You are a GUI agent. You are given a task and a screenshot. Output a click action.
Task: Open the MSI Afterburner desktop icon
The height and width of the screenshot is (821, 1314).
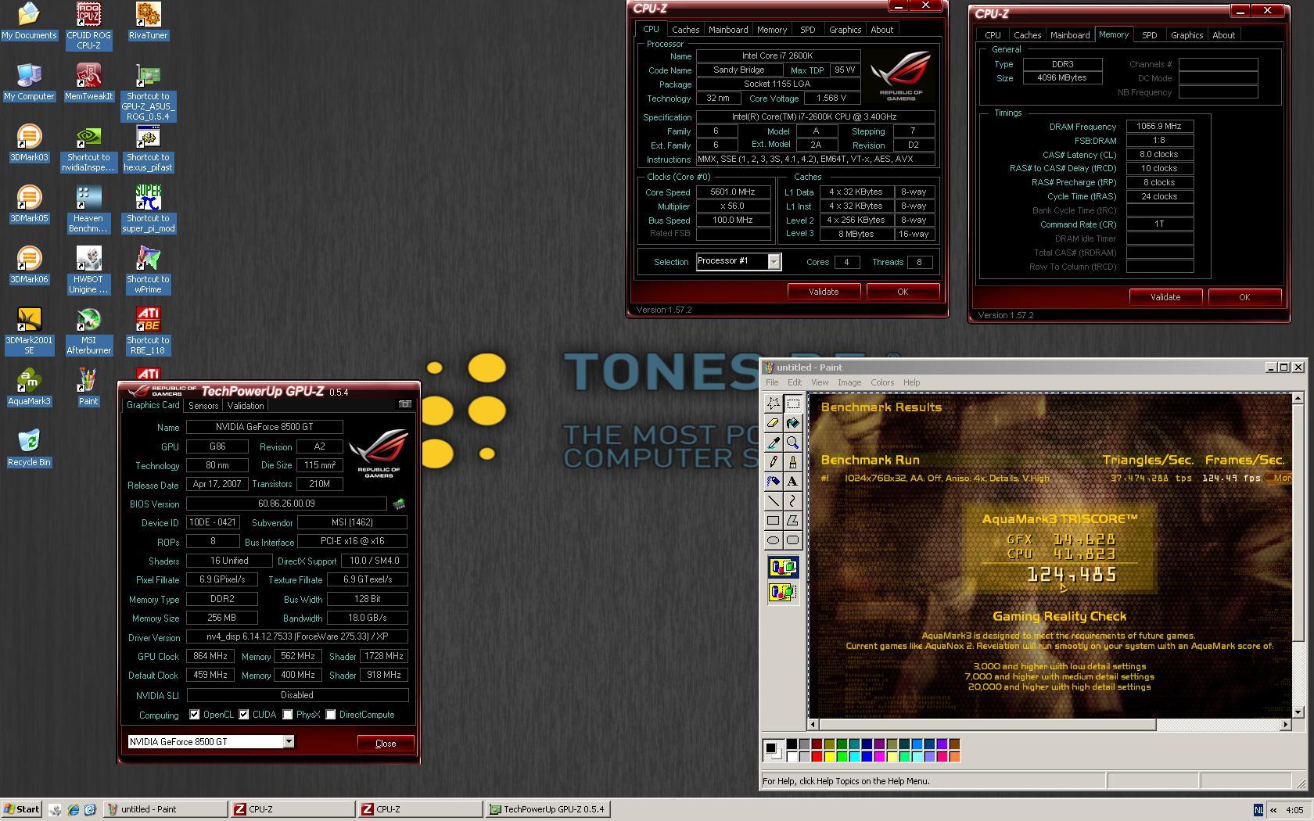[88, 331]
